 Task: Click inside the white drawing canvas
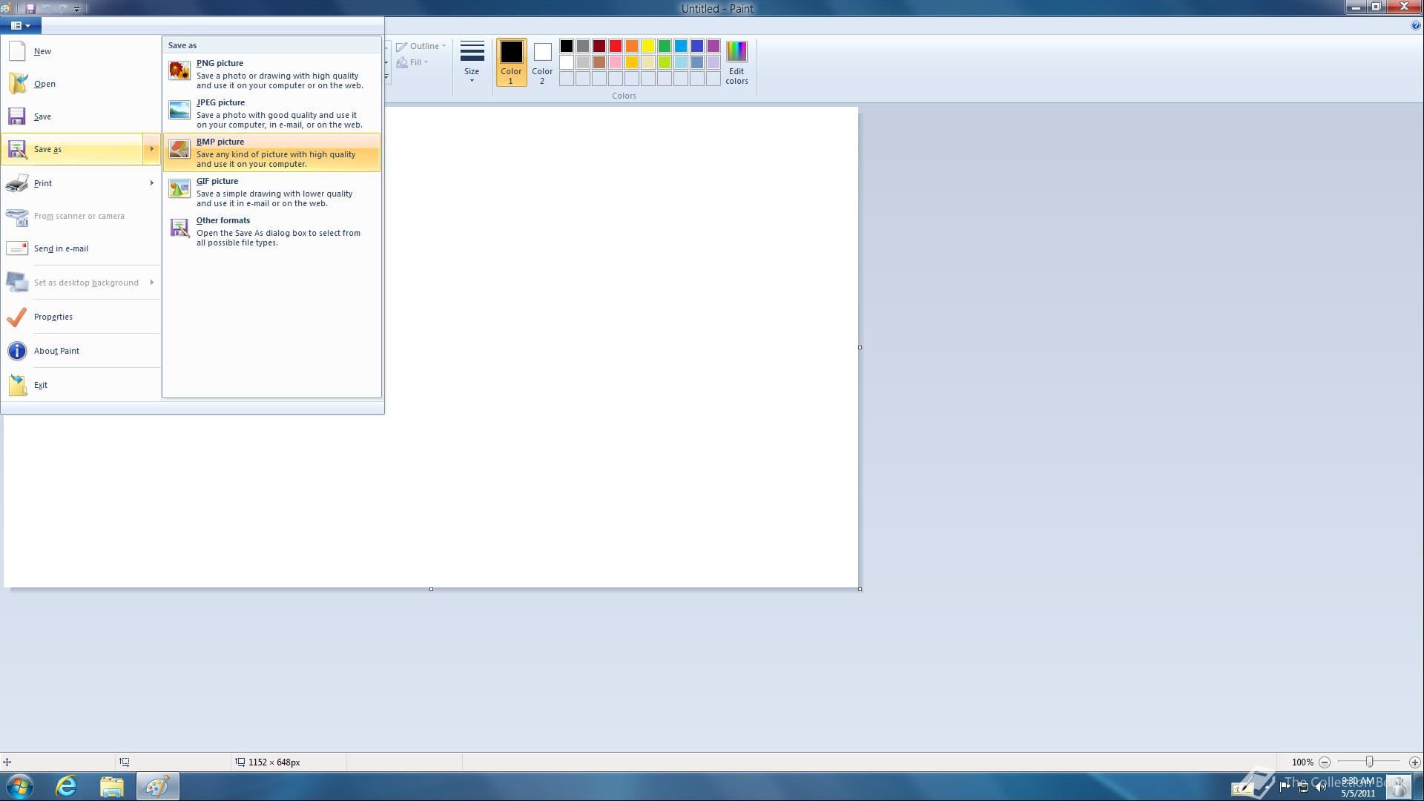622,347
